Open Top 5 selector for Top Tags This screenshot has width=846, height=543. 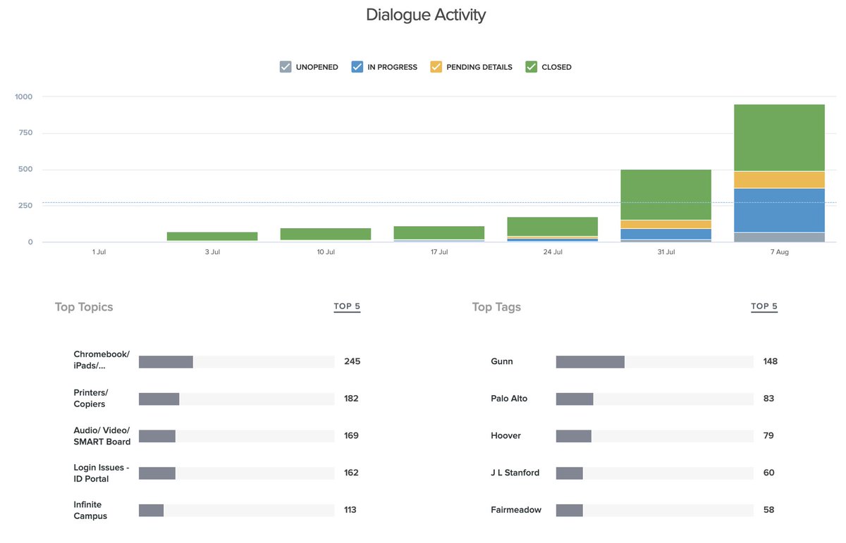(764, 306)
